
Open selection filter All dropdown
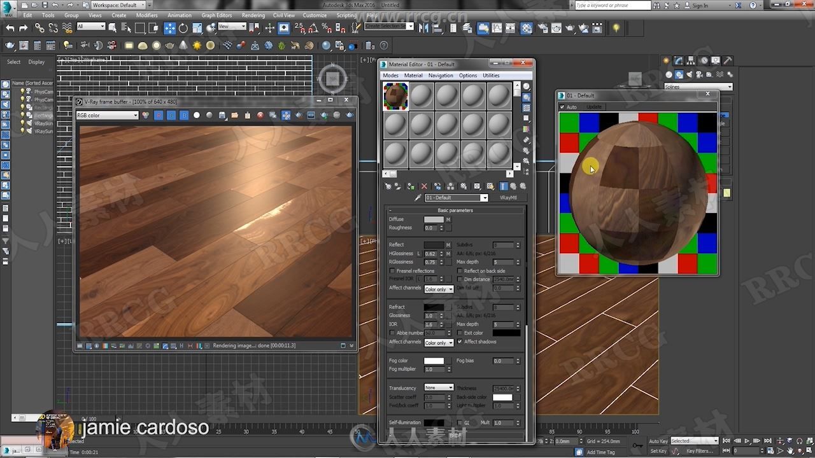coord(91,27)
